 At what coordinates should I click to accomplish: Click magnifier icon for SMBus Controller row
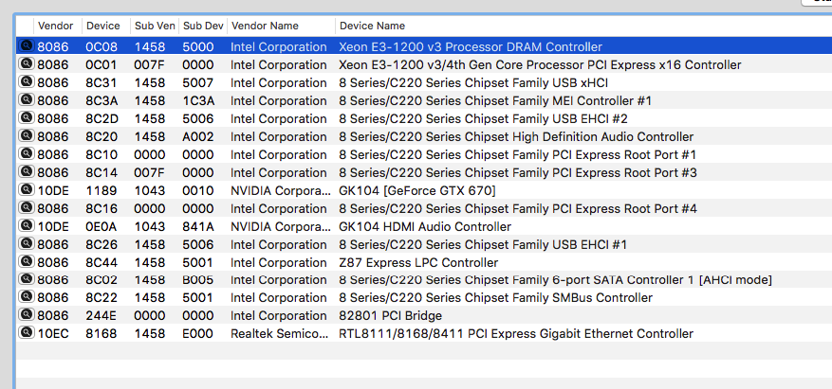tap(26, 297)
